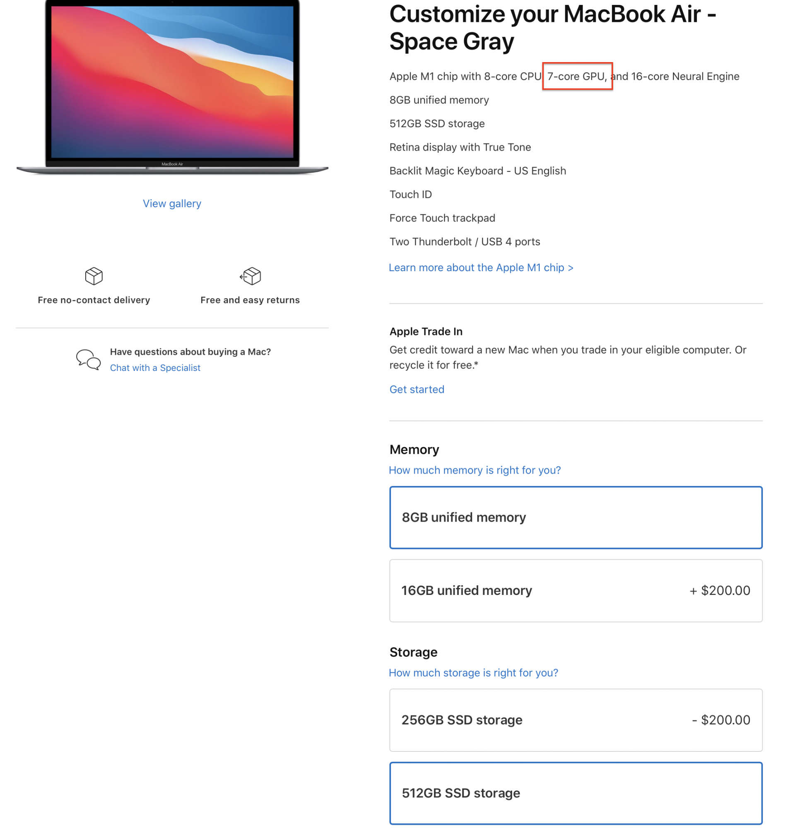Click Get started under Apple Trade In
The width and height of the screenshot is (788, 828).
tap(417, 389)
